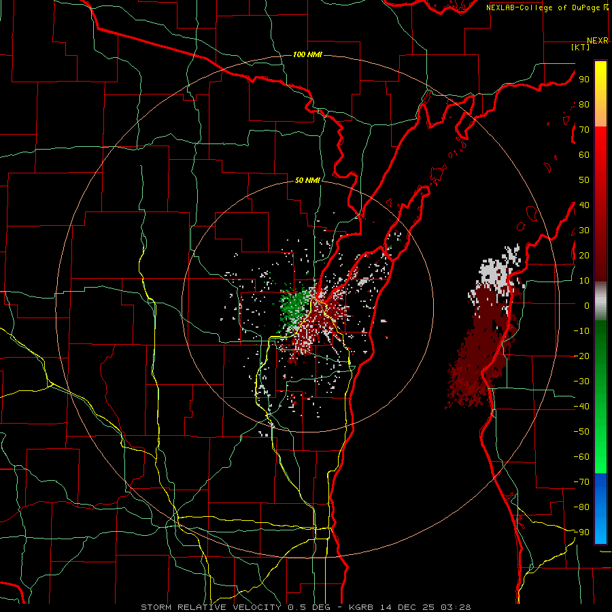Click the positive 70 scale label

[584, 130]
